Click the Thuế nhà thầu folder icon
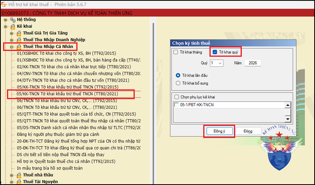The width and height of the screenshot is (315, 185). click(19, 175)
